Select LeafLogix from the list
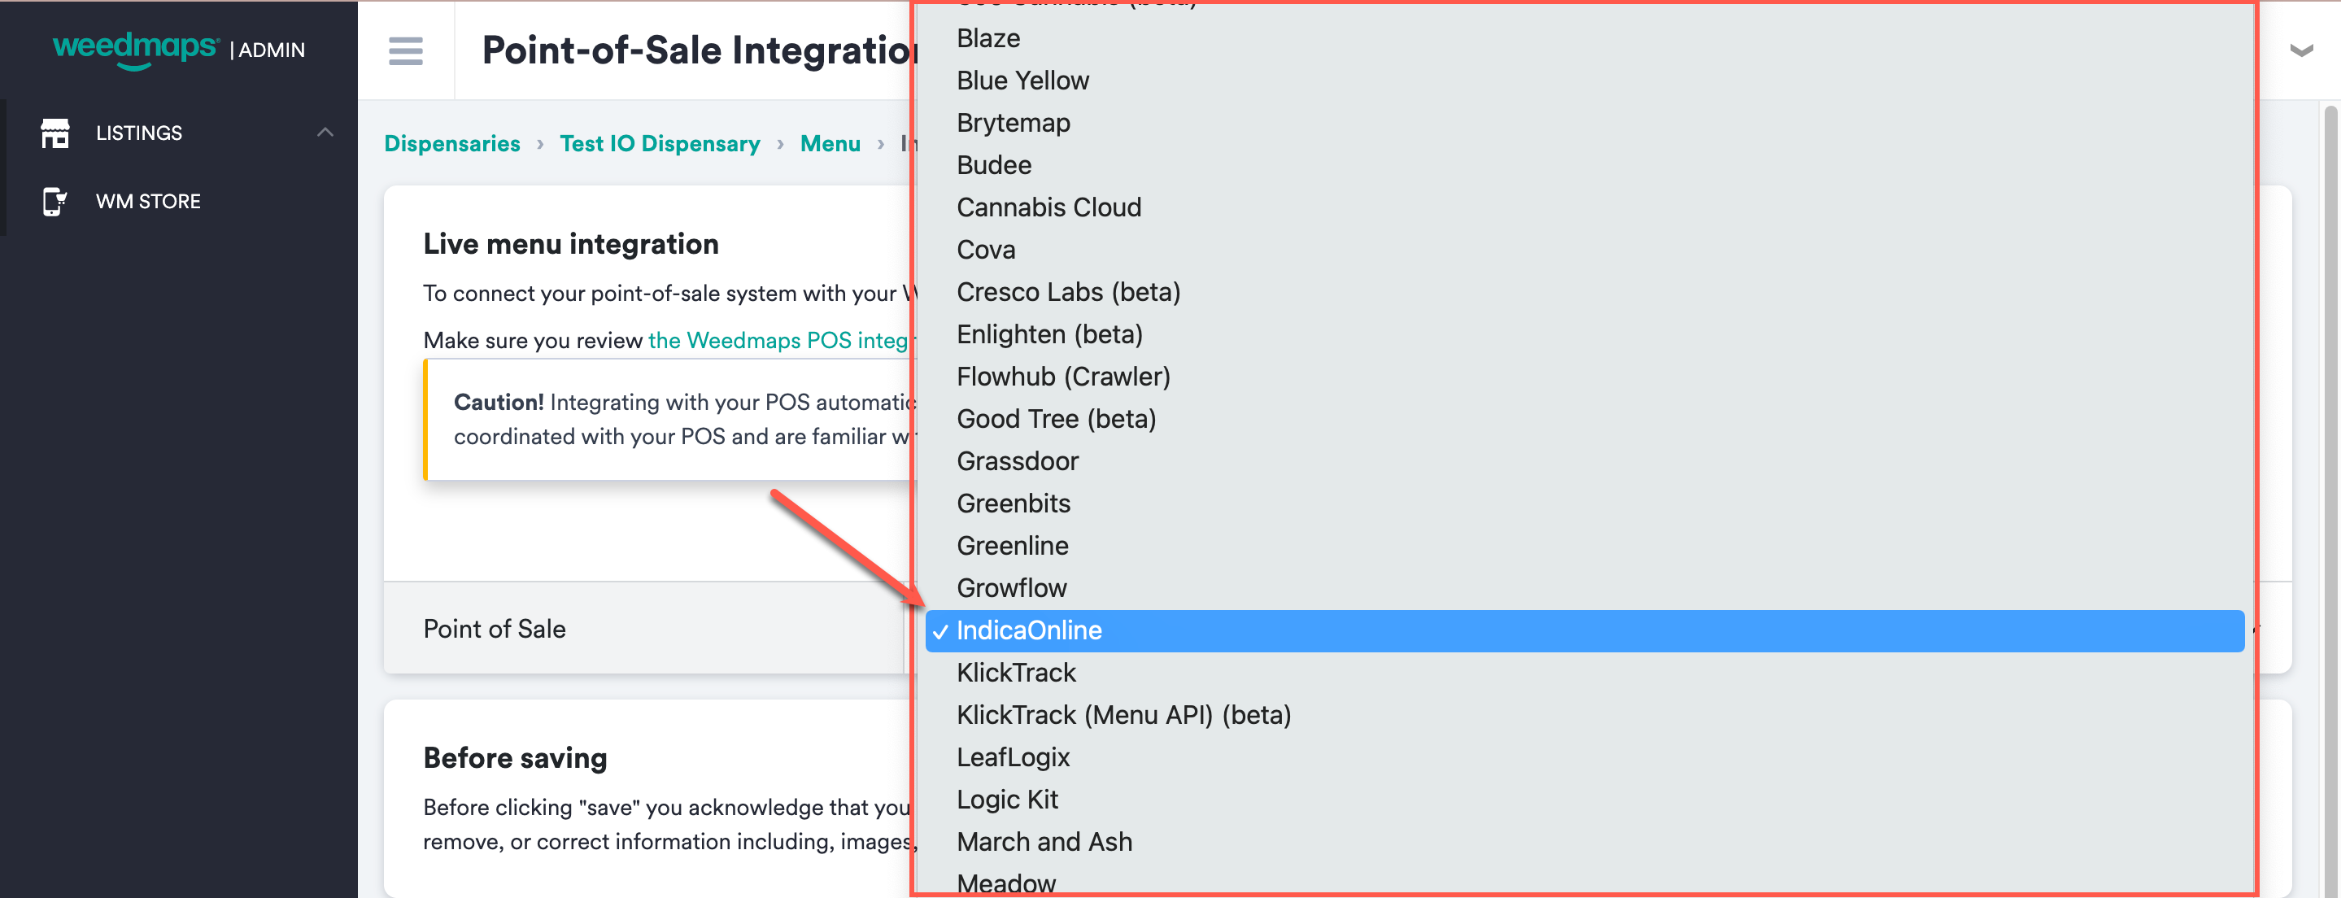Viewport: 2341px width, 898px height. 1014,756
